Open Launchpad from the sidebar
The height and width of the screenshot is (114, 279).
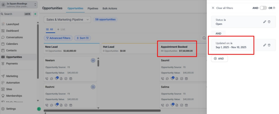tap(12, 24)
